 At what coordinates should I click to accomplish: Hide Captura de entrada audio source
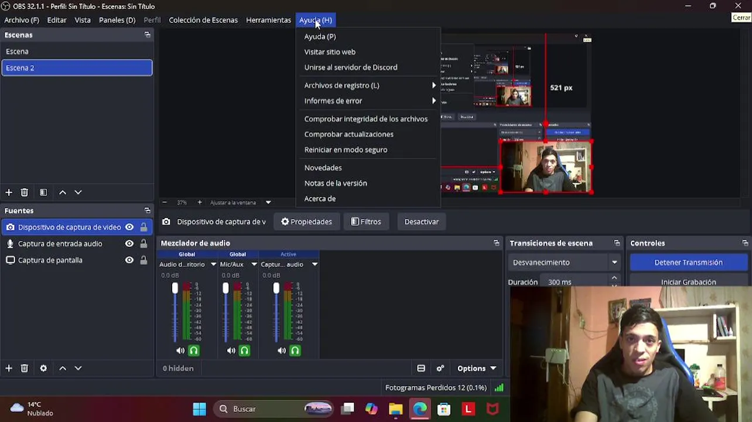(x=129, y=243)
